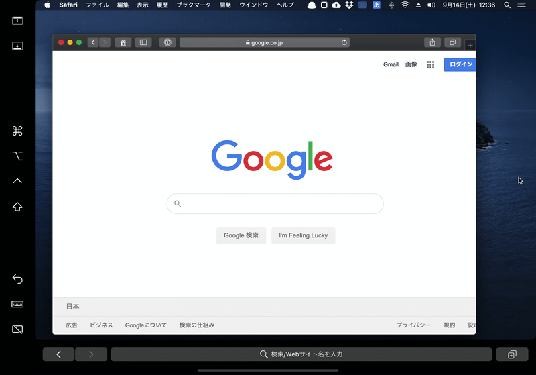
Task: Click the google.co.jp address bar
Action: pyautogui.click(x=264, y=42)
